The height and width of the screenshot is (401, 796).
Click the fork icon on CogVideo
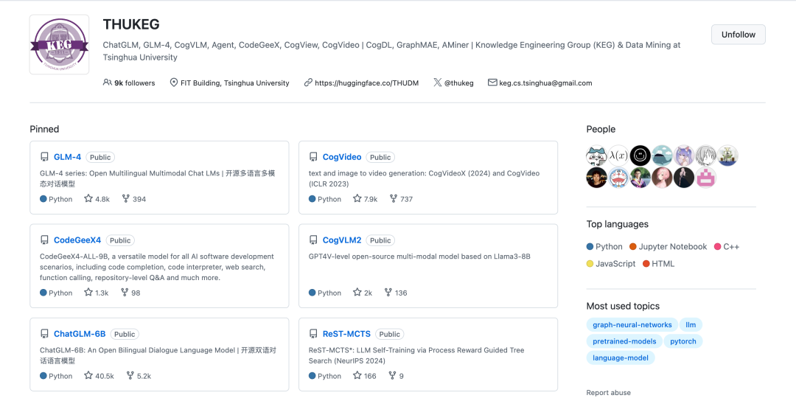(x=393, y=199)
